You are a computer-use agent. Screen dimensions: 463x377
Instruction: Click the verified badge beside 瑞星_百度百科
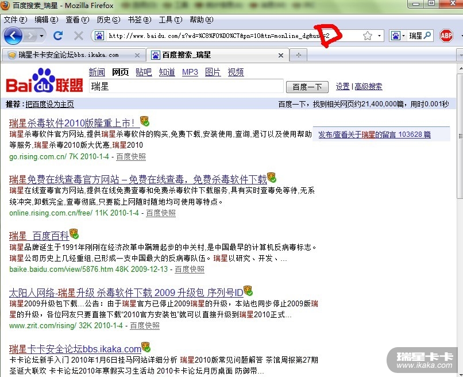point(74,234)
